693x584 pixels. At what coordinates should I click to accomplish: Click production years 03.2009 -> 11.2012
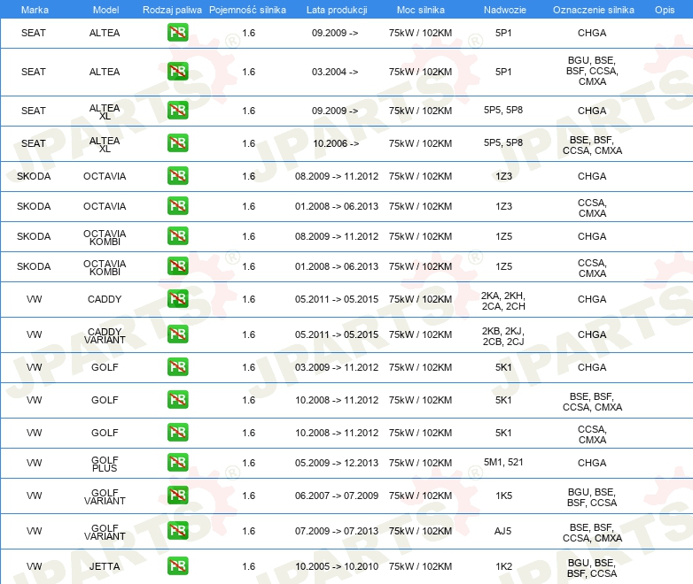(337, 367)
